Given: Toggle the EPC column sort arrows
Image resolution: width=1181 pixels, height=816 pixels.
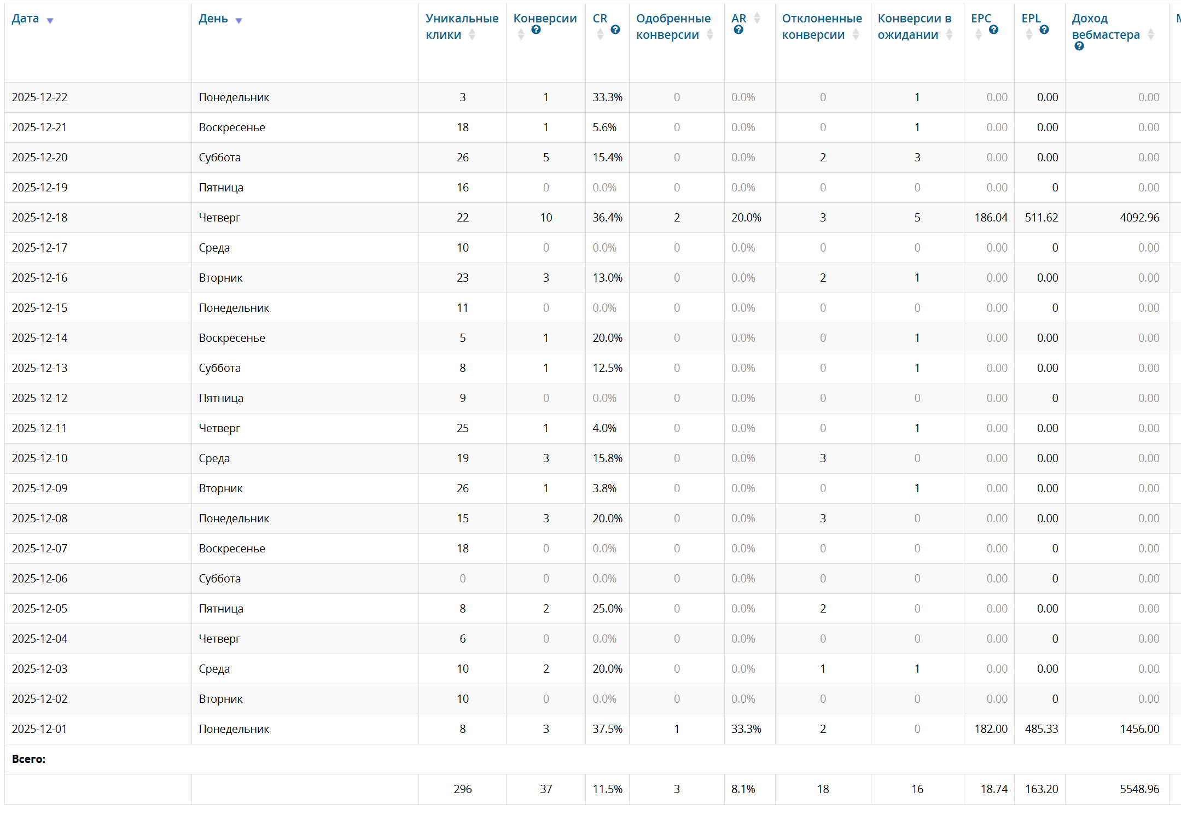Looking at the screenshot, I should 979,35.
